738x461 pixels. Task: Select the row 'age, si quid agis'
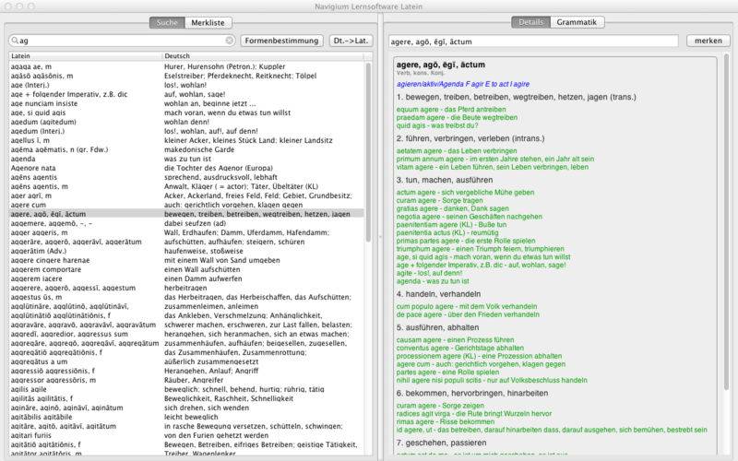click(x=186, y=112)
